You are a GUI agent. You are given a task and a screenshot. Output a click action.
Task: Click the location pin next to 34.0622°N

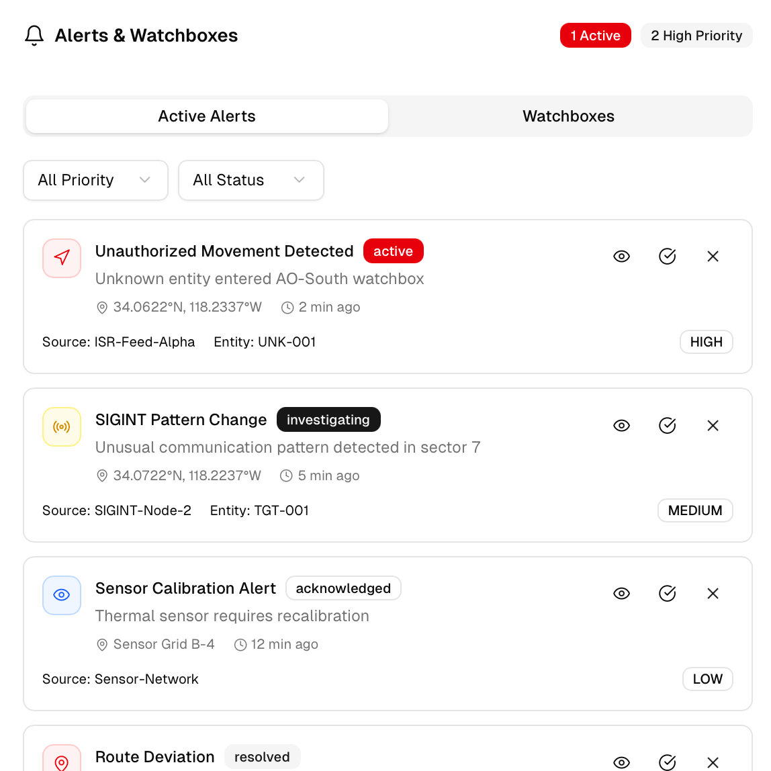click(102, 308)
